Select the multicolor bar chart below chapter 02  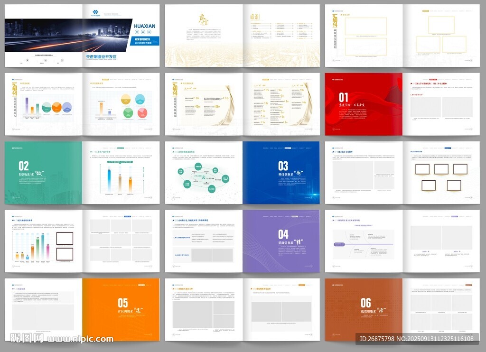coord(32,248)
